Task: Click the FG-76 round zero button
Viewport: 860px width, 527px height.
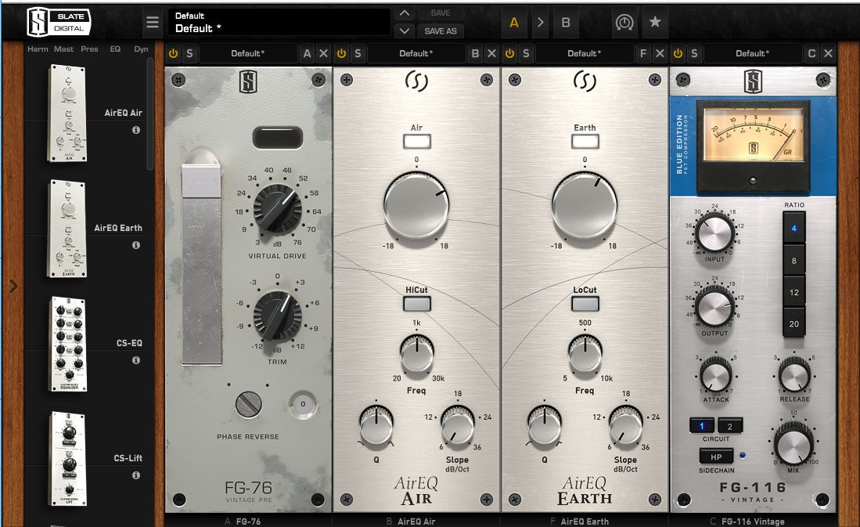Action: [303, 404]
